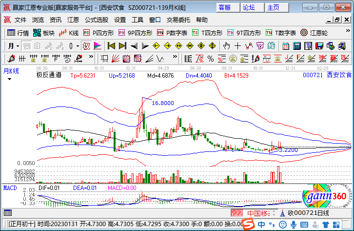Screen dimensions: 354x231
Task: Open the 行情 market quotes view
Action: [x=18, y=33]
